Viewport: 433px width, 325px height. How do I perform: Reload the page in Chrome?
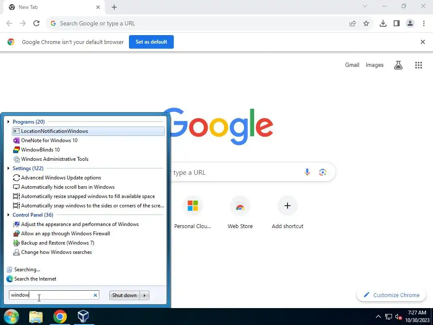coord(36,24)
